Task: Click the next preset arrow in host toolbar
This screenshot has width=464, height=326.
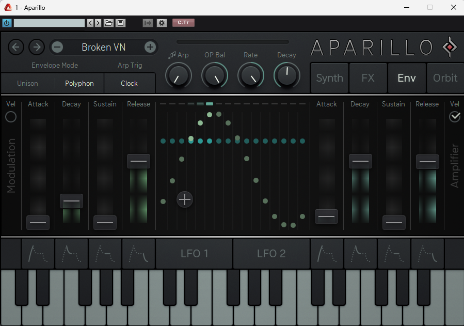Action: coord(98,23)
